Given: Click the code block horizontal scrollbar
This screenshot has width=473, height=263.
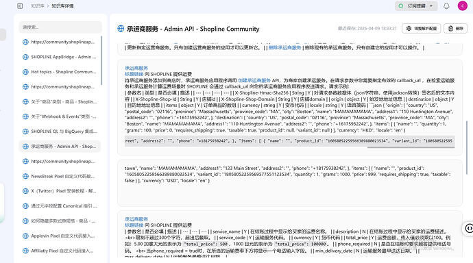Looking at the screenshot, I should coord(411,147).
